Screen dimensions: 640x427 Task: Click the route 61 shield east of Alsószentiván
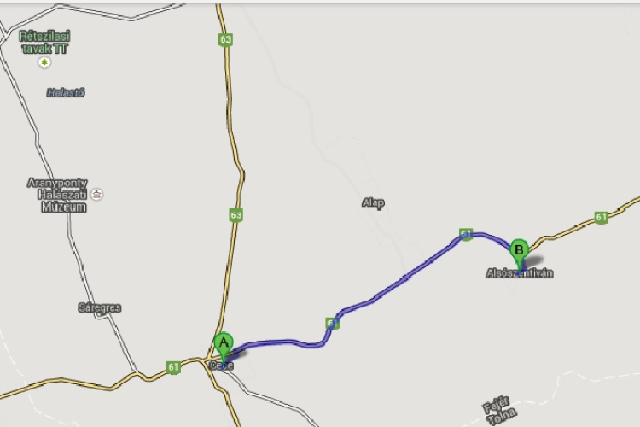(x=601, y=217)
